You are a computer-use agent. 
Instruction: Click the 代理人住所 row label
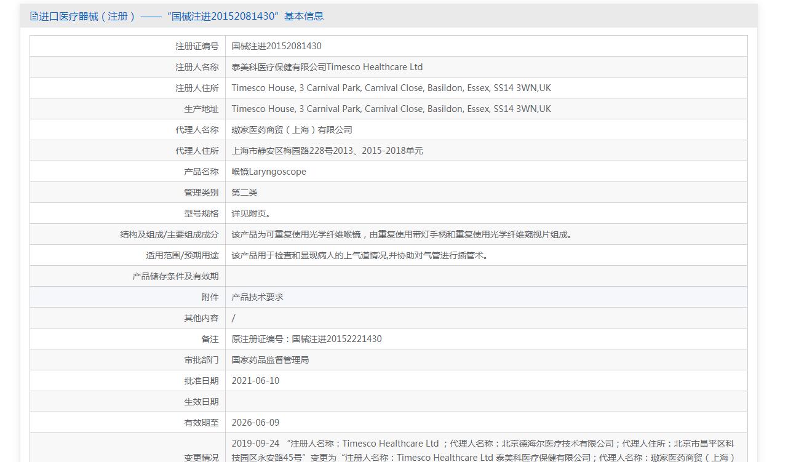click(197, 151)
